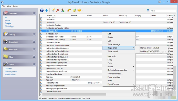Open the Extras menu

[x=16, y=6]
